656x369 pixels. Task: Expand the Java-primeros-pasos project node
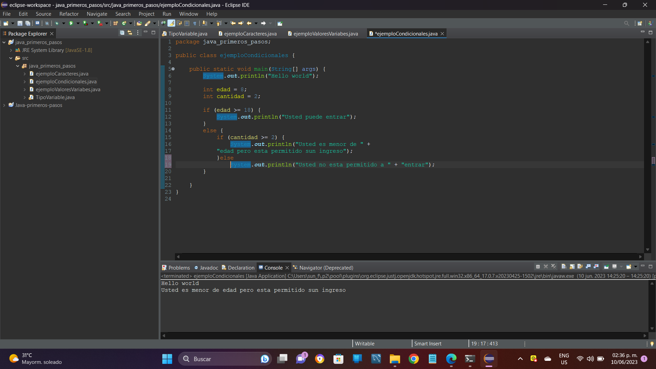pos(4,105)
